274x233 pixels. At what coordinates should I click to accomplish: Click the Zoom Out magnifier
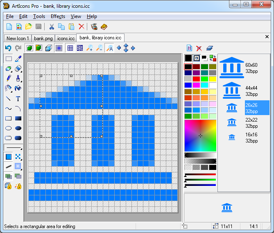point(100,48)
